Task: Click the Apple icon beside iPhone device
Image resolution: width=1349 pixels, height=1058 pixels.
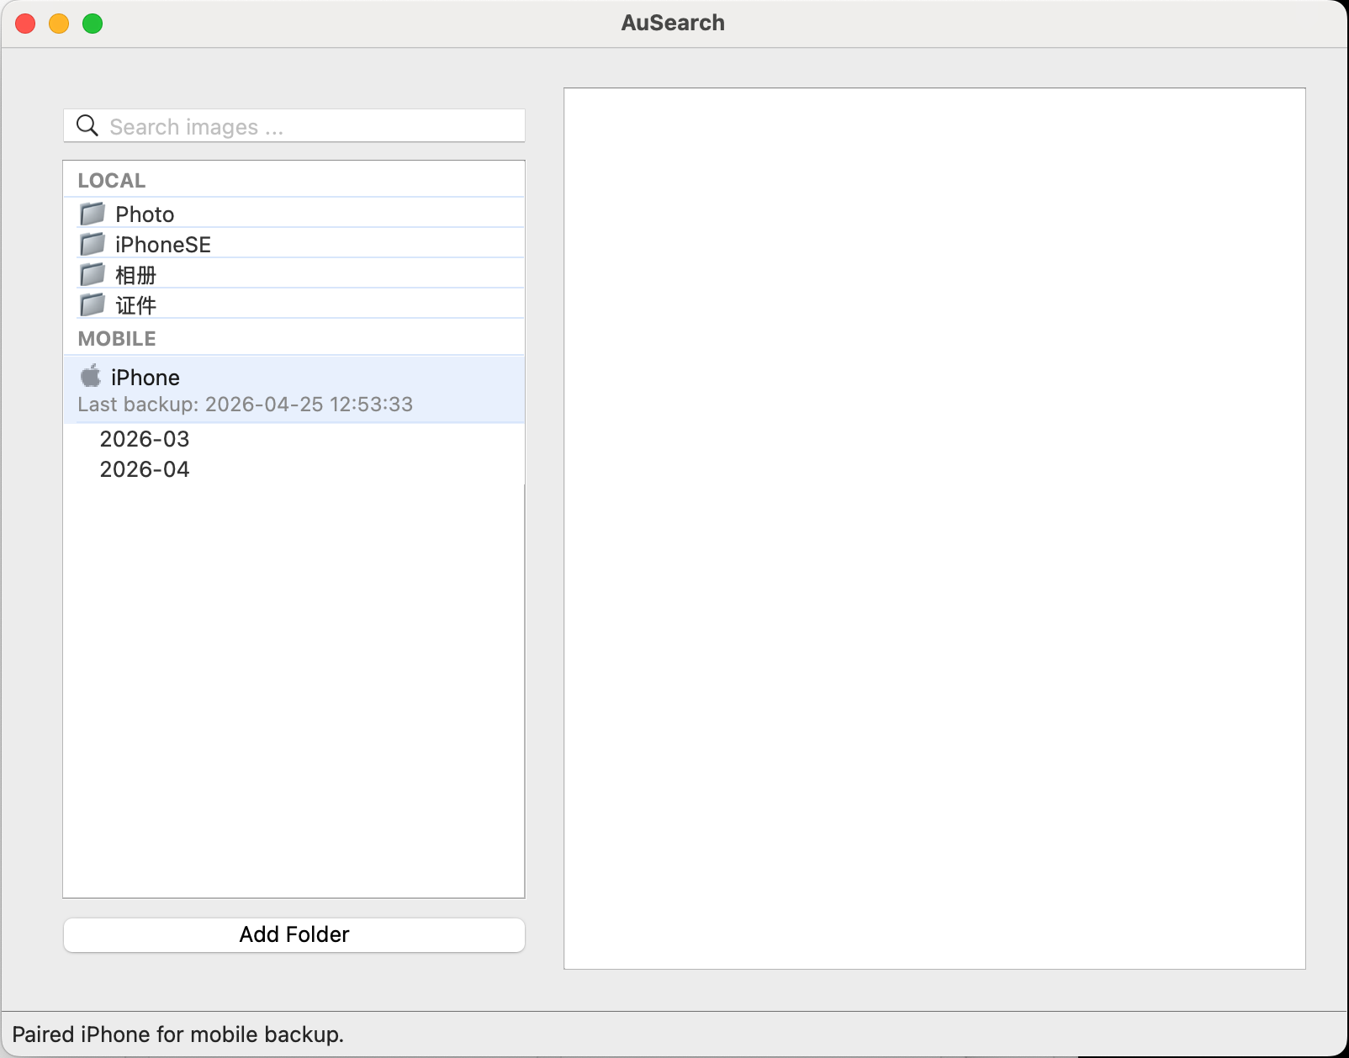Action: (x=90, y=376)
